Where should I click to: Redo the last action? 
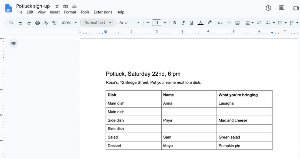29,23
